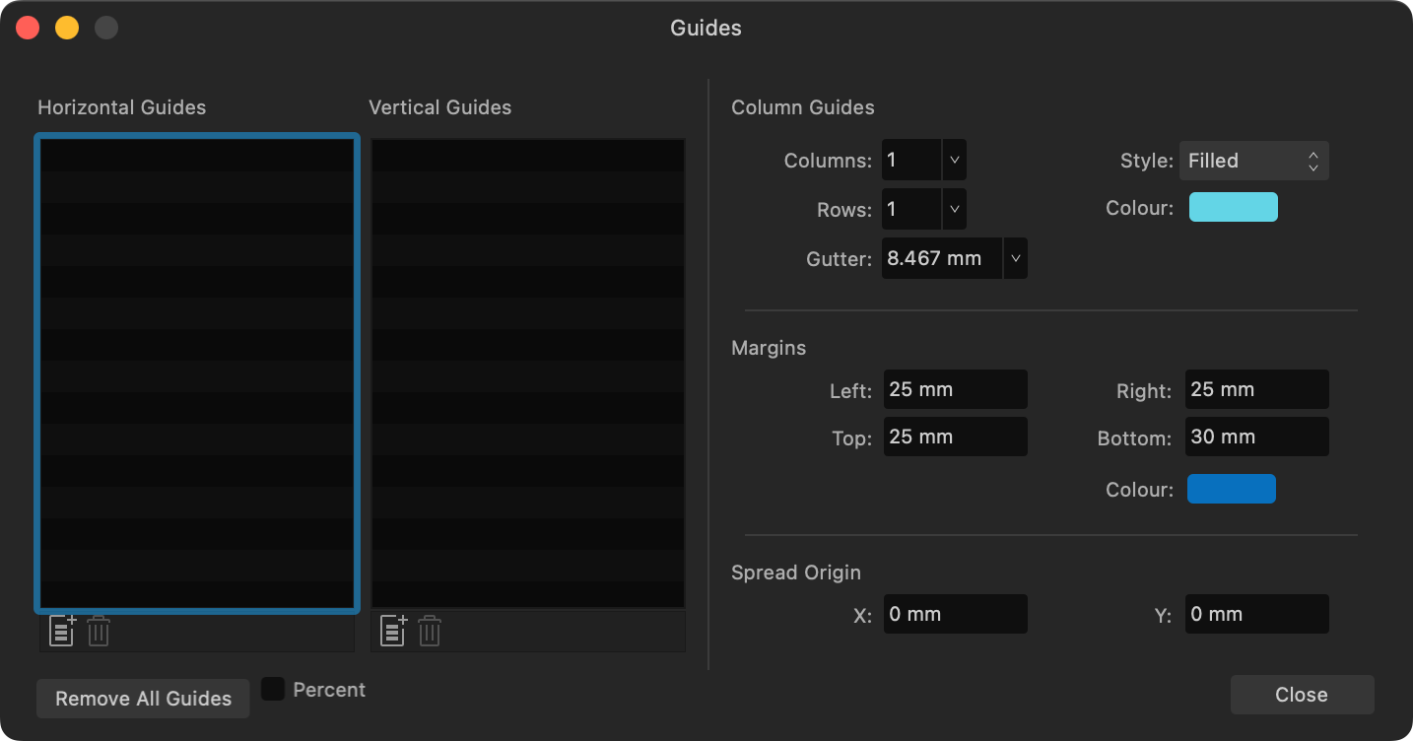Open the Rows dropdown
Image resolution: width=1413 pixels, height=741 pixels.
953,208
